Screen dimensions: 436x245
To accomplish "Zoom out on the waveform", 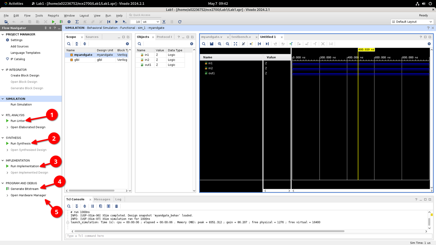I will [228, 44].
